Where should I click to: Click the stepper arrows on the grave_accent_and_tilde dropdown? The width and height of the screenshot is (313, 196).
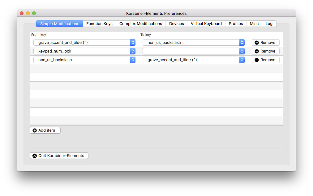click(x=133, y=42)
